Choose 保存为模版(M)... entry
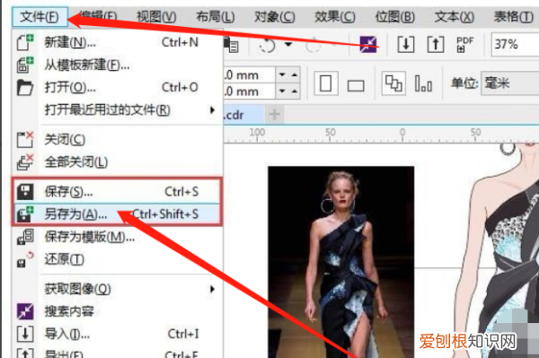 pyautogui.click(x=117, y=237)
